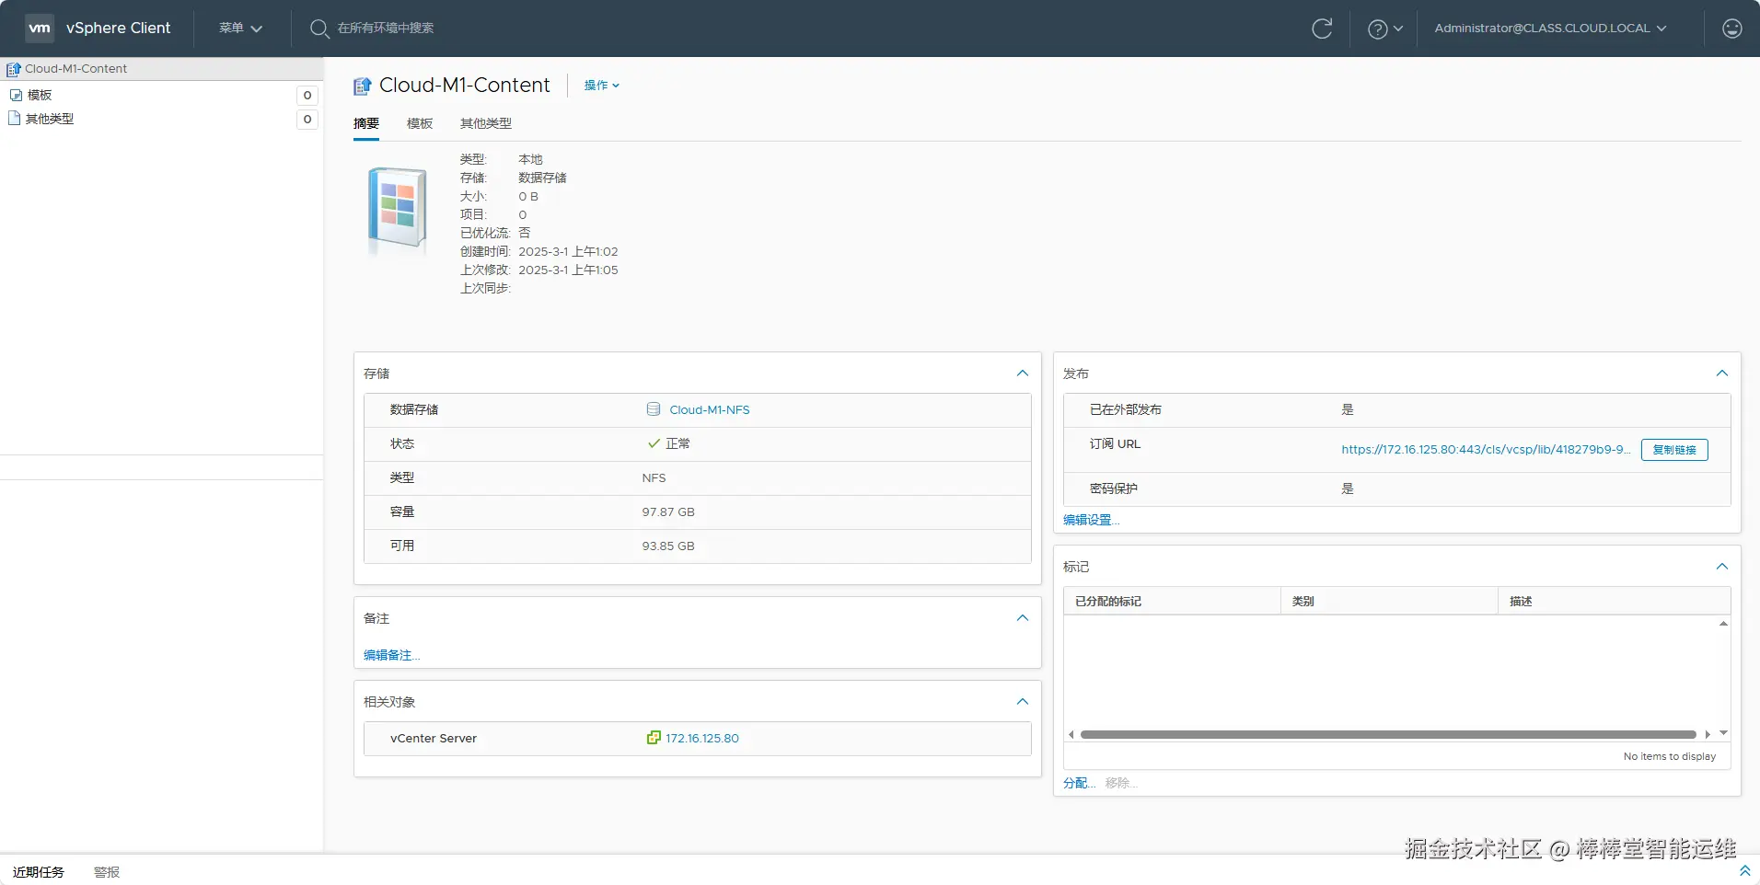This screenshot has height=885, width=1760.
Task: Click the green checkmark status icon
Action: 654,443
